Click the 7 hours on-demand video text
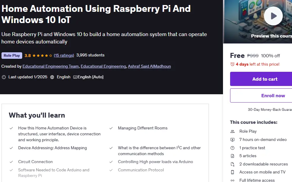Screen dimensions: 292x182 [263, 140]
